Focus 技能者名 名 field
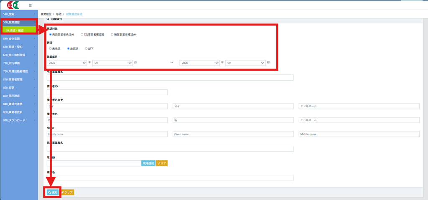Viewport: 428px width, 200px height. click(233, 120)
